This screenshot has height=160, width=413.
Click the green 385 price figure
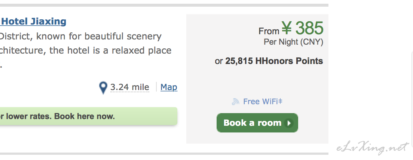click(309, 28)
